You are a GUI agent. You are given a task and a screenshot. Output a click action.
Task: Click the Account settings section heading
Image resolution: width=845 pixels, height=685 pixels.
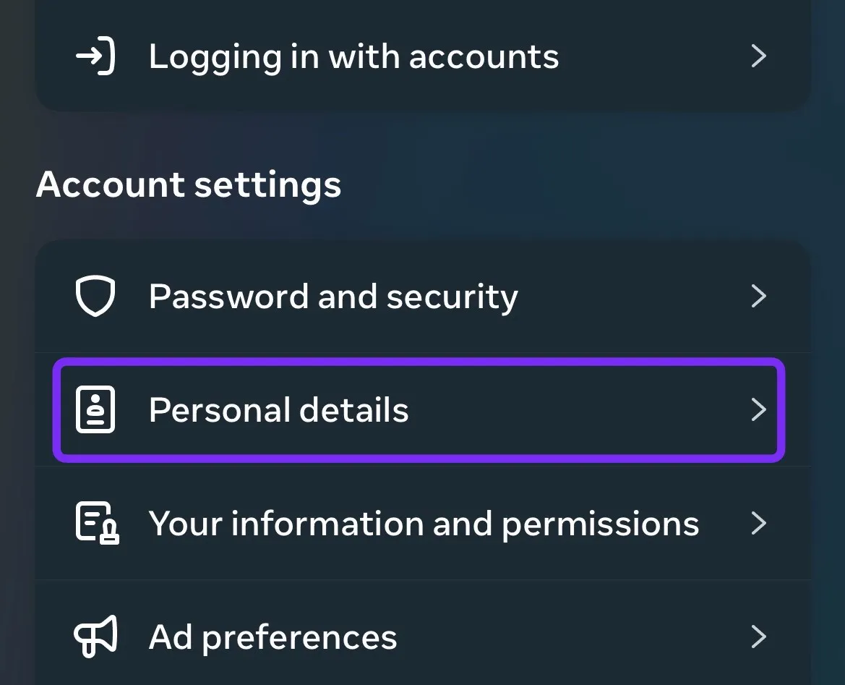pyautogui.click(x=189, y=184)
